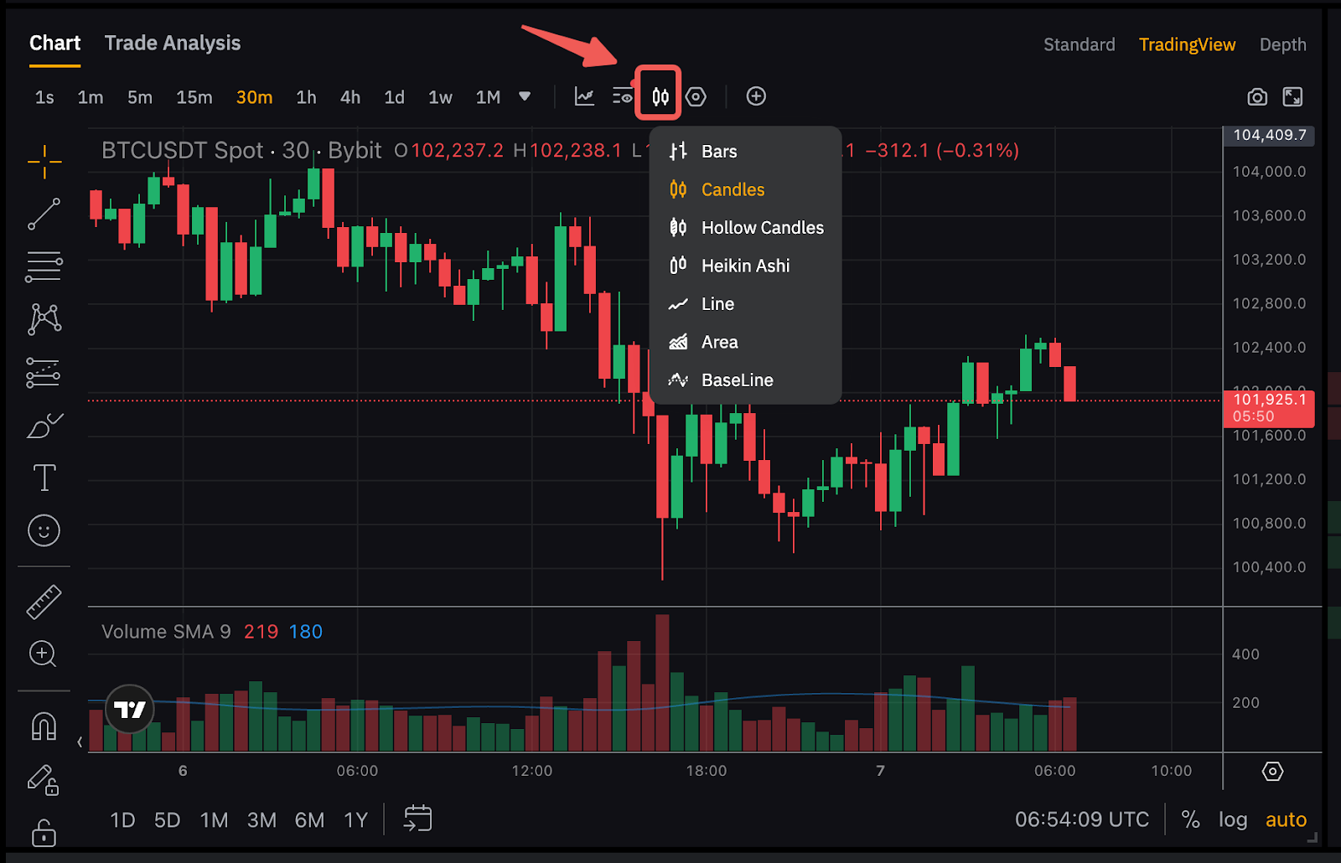Toggle log scale on price axis

click(1232, 819)
